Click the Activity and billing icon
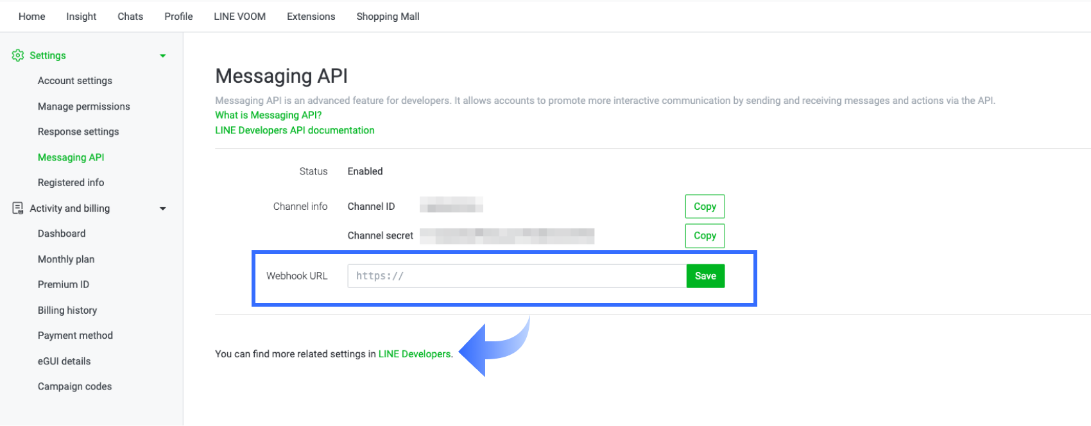The image size is (1091, 426). 17,208
